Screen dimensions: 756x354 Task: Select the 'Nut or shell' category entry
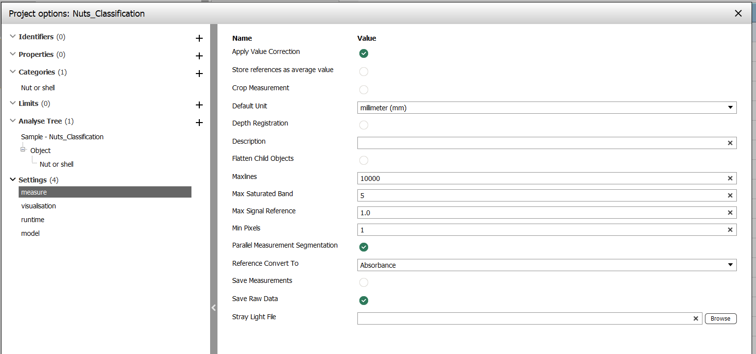click(38, 88)
